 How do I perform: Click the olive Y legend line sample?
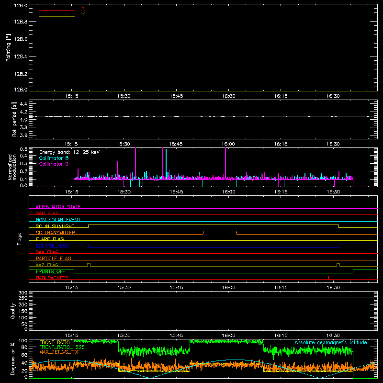[57, 16]
